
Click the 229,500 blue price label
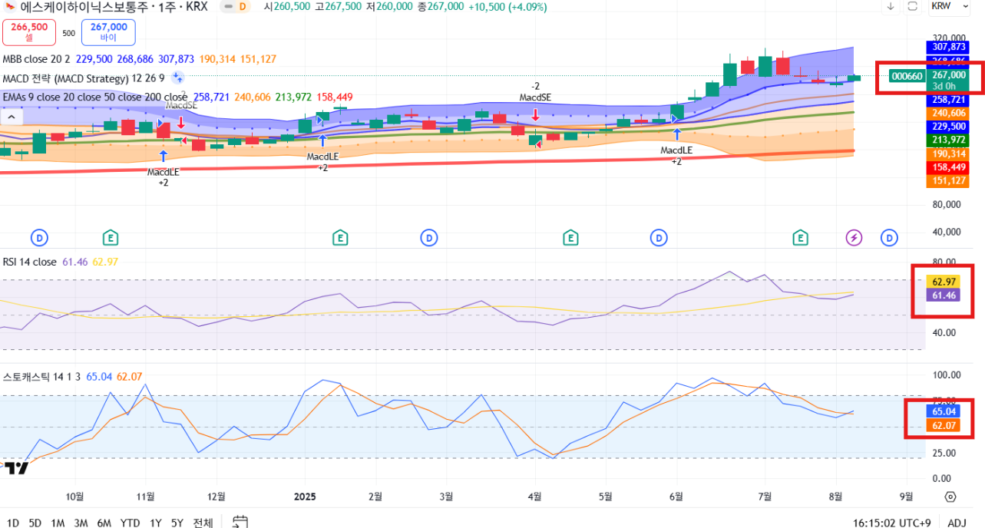pos(948,127)
